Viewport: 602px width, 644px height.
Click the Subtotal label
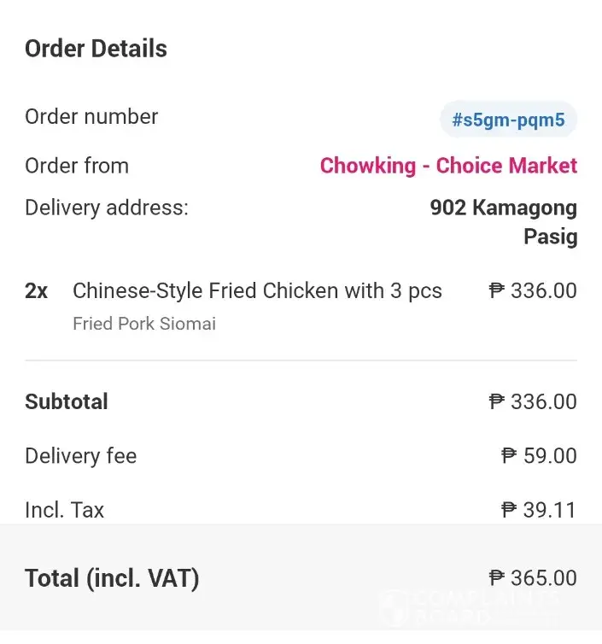[x=67, y=401]
